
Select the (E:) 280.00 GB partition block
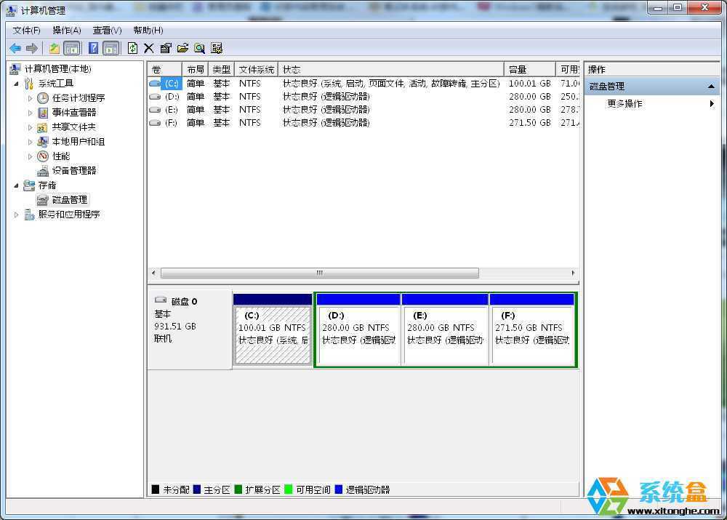coord(445,330)
